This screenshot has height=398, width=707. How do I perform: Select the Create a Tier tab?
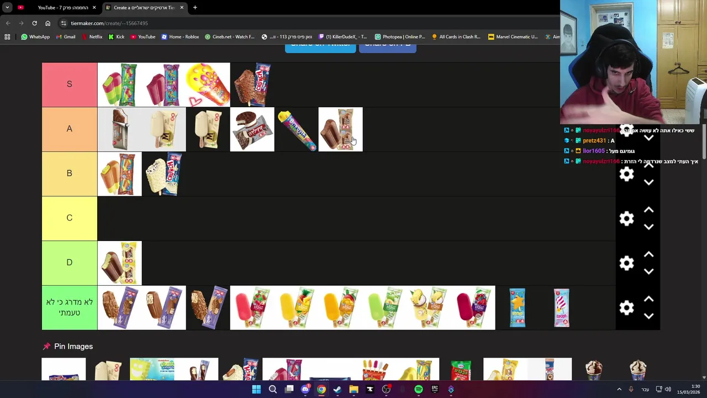tap(144, 8)
